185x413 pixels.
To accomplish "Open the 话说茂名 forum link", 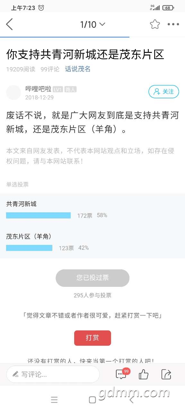I will tap(78, 69).
